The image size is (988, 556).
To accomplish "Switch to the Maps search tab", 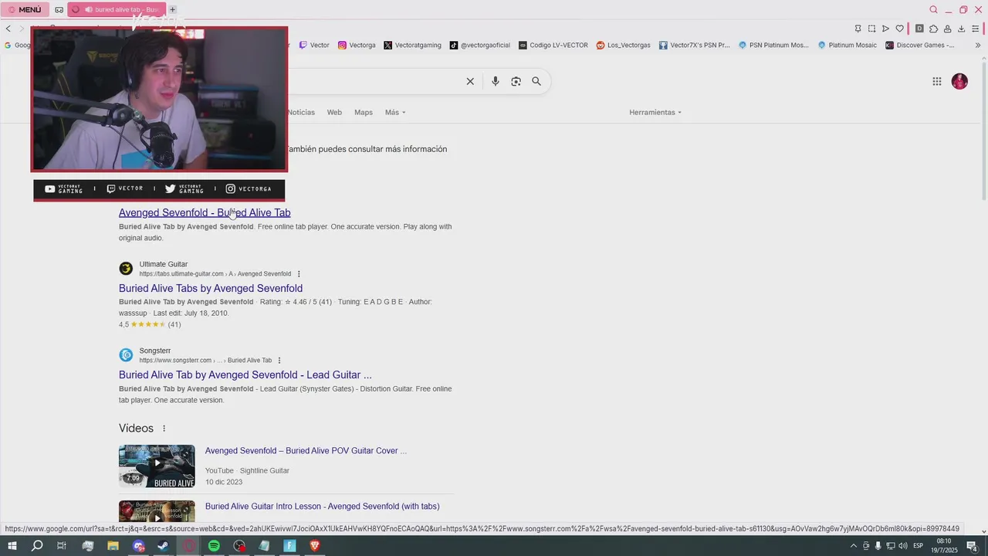I will [x=364, y=112].
